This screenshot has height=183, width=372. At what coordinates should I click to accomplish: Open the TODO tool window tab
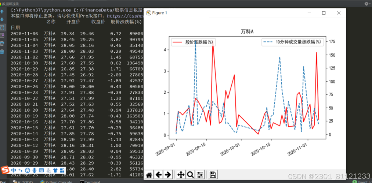click(x=23, y=182)
